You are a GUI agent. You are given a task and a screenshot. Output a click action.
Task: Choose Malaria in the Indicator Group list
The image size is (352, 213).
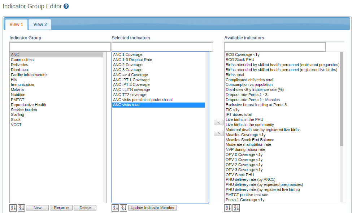click(17, 90)
